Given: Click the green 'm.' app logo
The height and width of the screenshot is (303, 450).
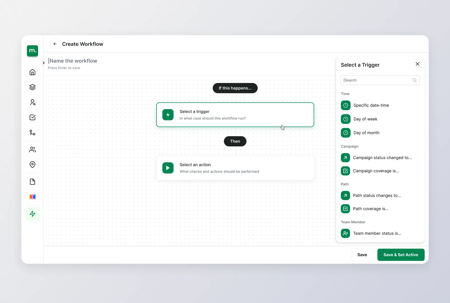Looking at the screenshot, I should click(32, 51).
